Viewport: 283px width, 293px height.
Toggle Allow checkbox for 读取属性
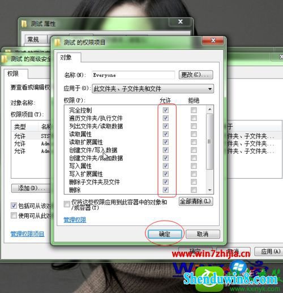coord(166,134)
